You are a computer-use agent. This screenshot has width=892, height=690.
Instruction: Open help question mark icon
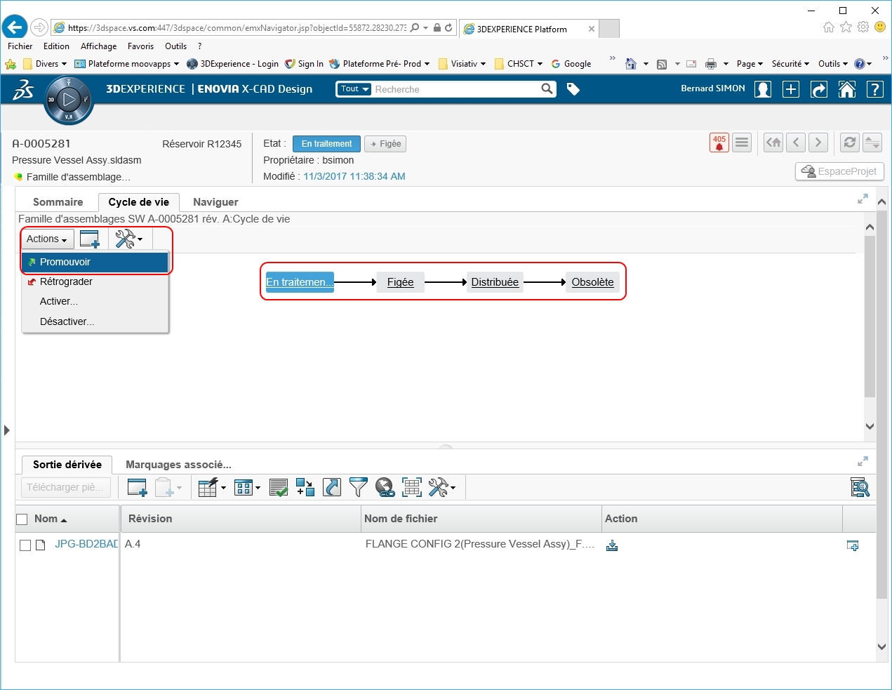(x=875, y=89)
